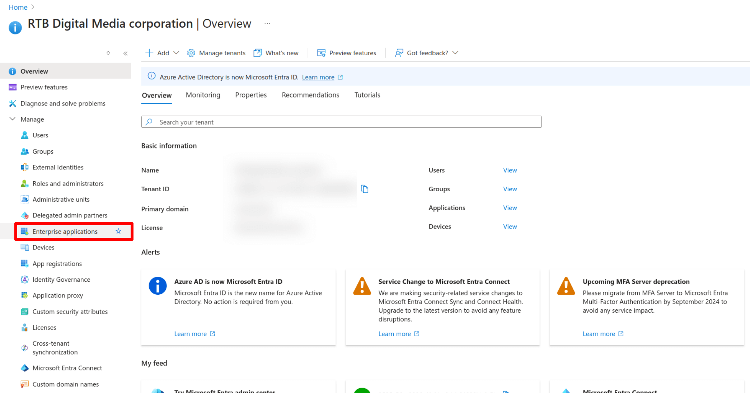Open the App registrations icon
Viewport: 750px width, 393px height.
[x=24, y=264]
